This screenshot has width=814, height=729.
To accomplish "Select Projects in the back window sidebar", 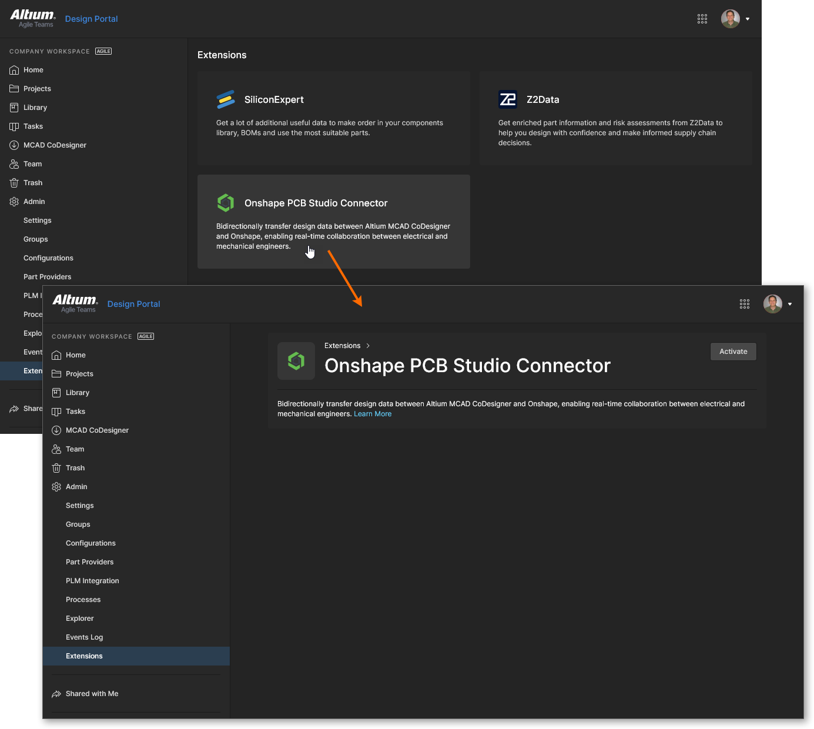I will coord(93,89).
